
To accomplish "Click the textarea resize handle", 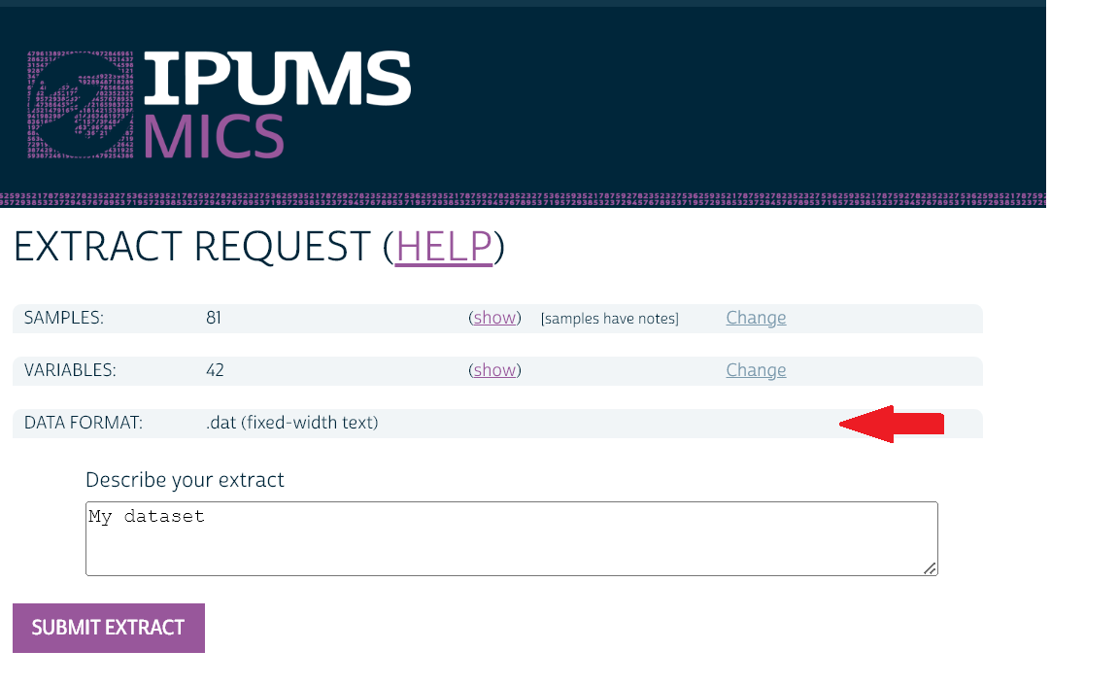I will pos(932,570).
